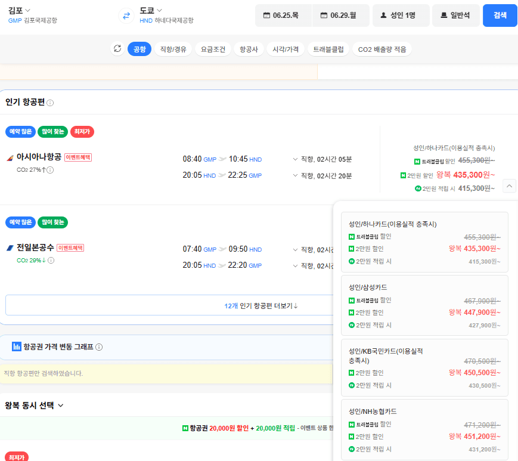Click 이벤트혜택 badge next to 전일본공수
This screenshot has width=518, height=461.
point(70,248)
